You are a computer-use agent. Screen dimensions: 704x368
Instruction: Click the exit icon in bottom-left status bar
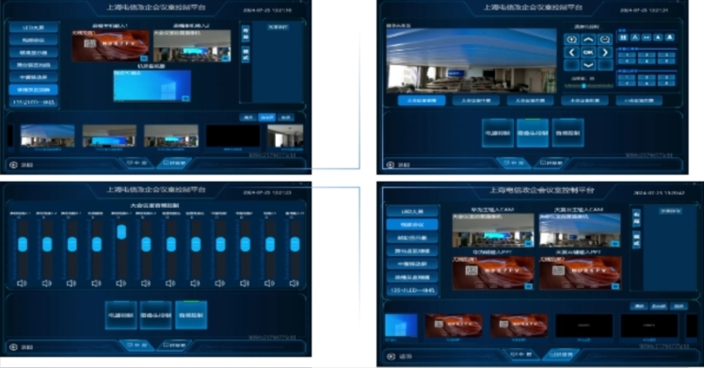13,347
